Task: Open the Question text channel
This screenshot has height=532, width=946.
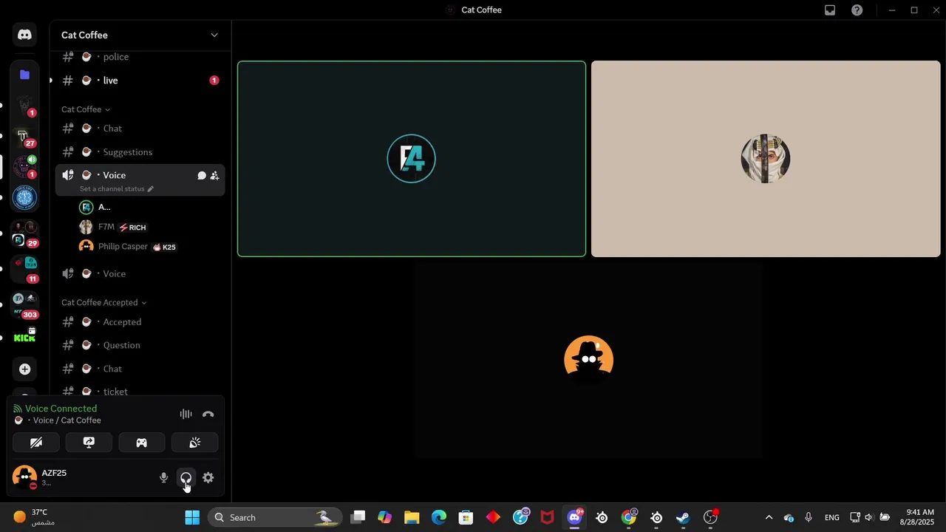Action: 140,345
